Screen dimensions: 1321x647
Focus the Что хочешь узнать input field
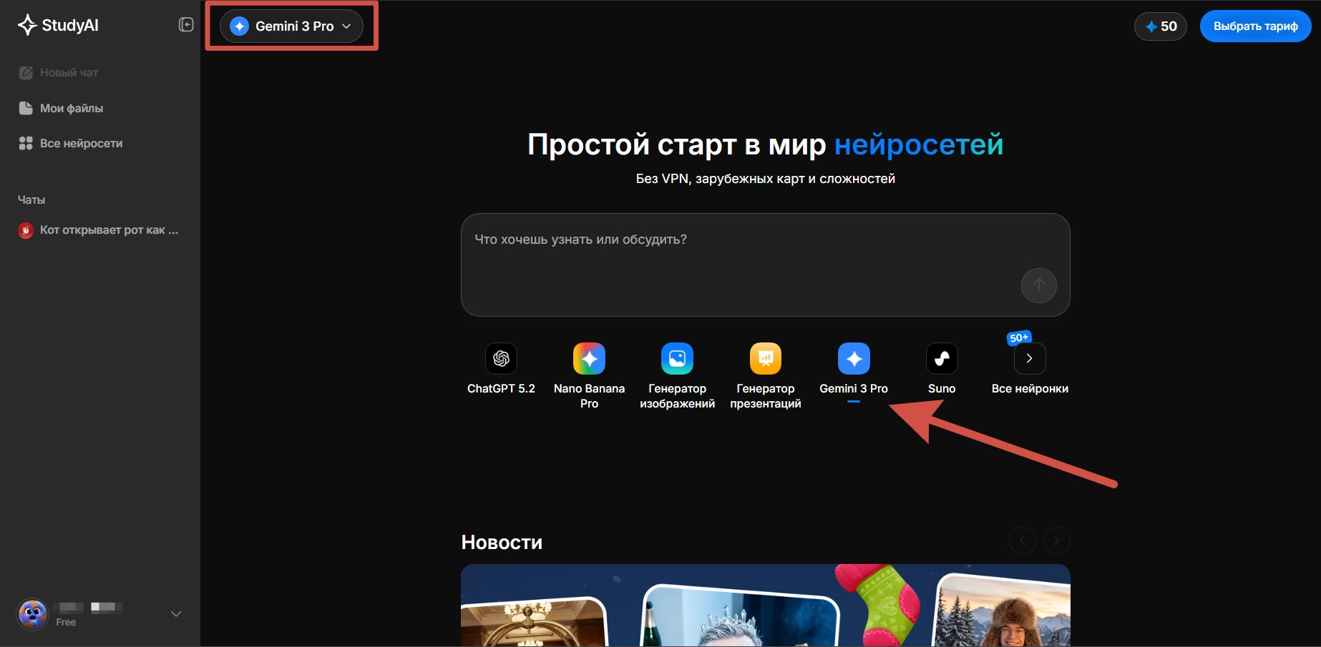tap(765, 265)
